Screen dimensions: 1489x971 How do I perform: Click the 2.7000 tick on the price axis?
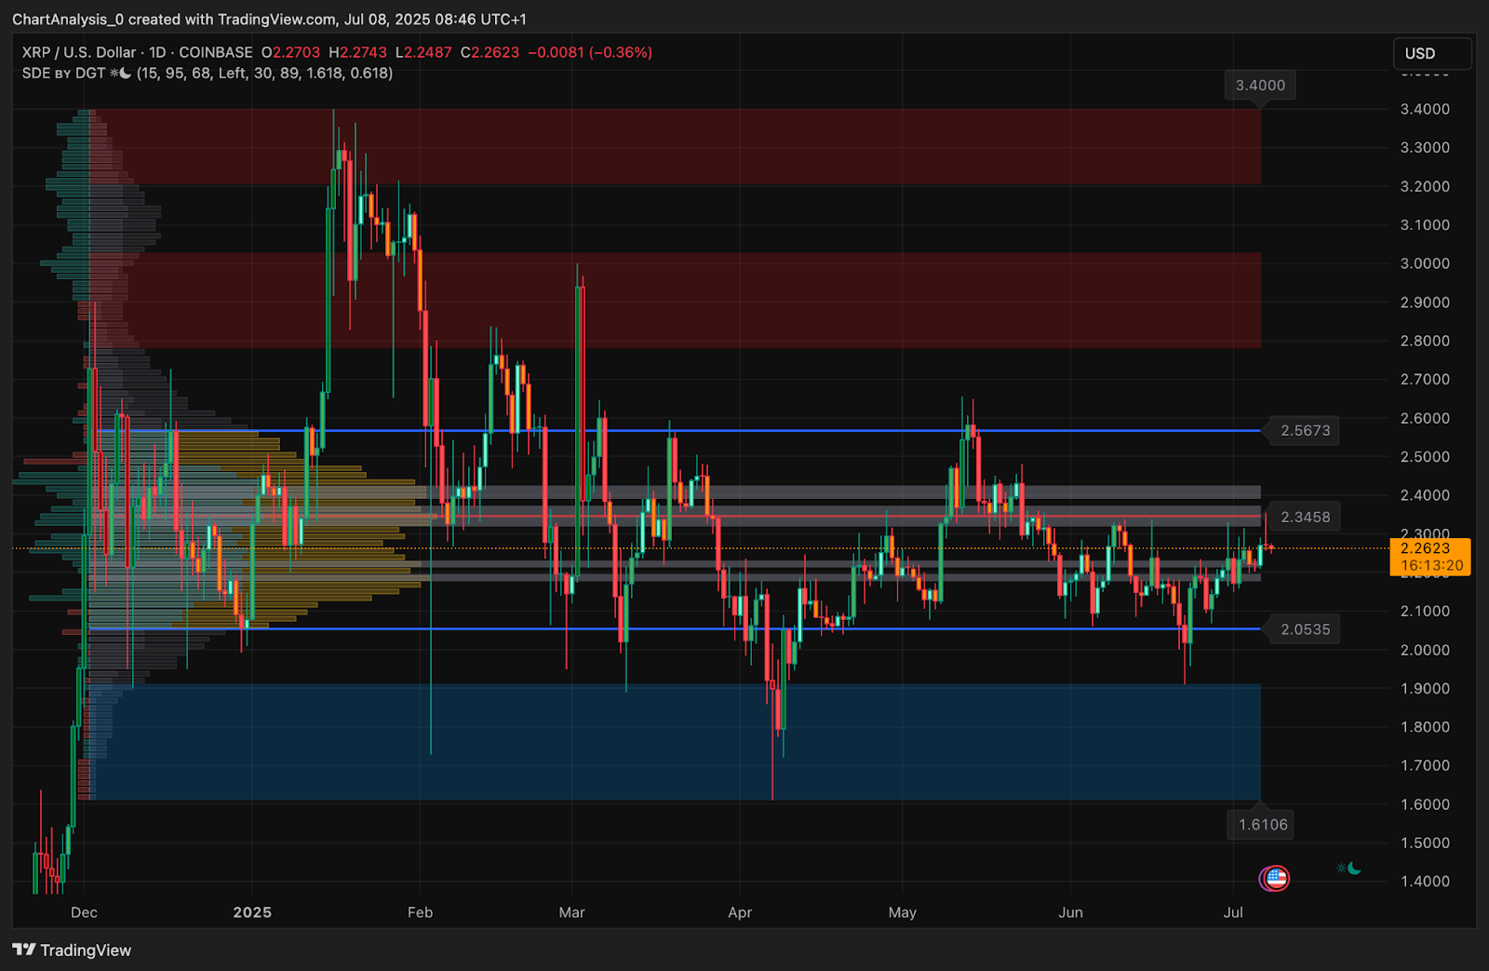(1425, 379)
